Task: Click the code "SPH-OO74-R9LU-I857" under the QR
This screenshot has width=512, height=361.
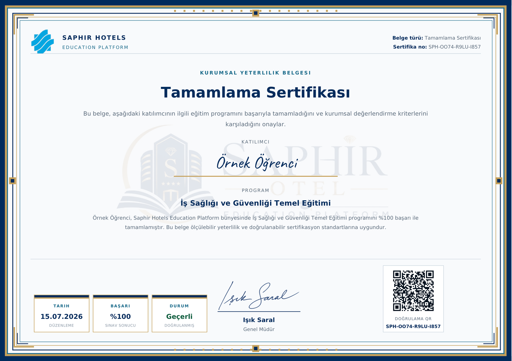Action: 413,326
